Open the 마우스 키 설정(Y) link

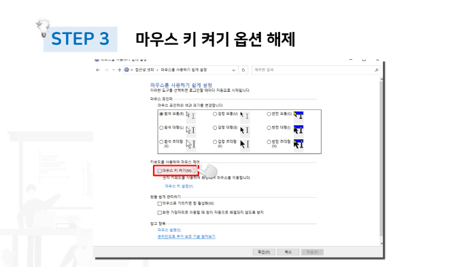click(x=179, y=186)
